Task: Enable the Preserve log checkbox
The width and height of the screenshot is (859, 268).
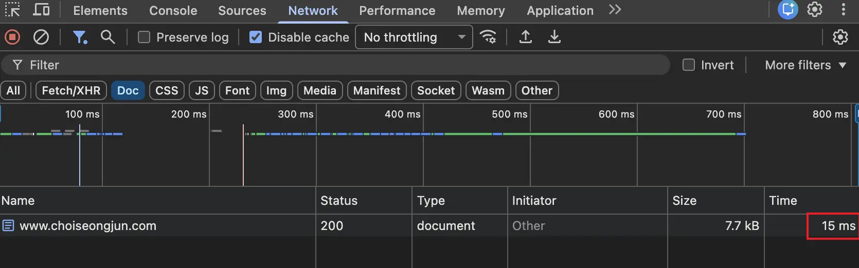Action: coord(144,37)
